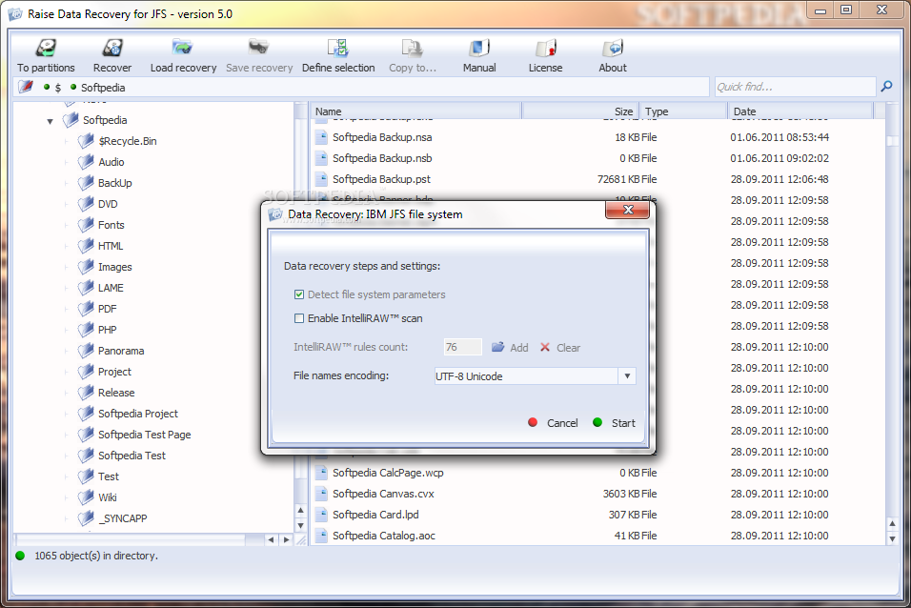Click the Images folder icon
The width and height of the screenshot is (911, 608).
[x=86, y=266]
